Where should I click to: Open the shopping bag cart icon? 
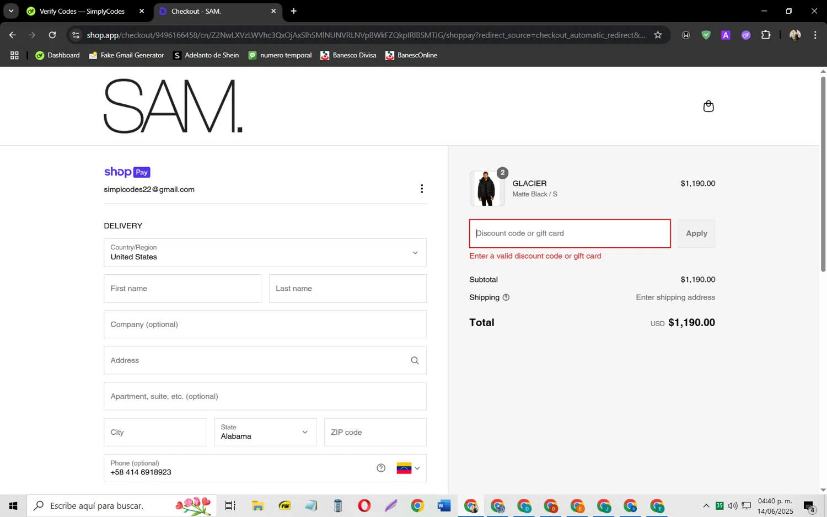point(708,106)
